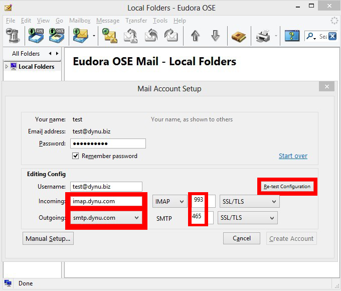The image size is (341, 291).
Task: Open the Address Book icon
Action: (x=239, y=36)
